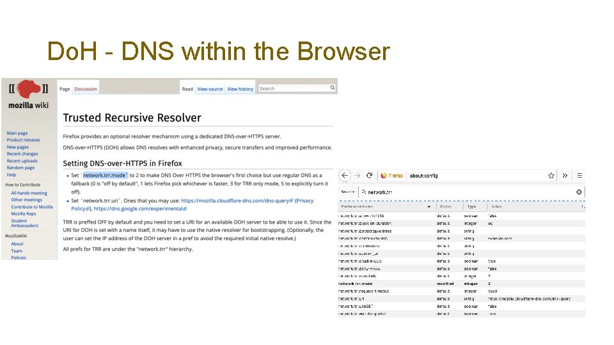
Task: Select the network.trr.request-timeout preference row
Action: pyautogui.click(x=461, y=291)
